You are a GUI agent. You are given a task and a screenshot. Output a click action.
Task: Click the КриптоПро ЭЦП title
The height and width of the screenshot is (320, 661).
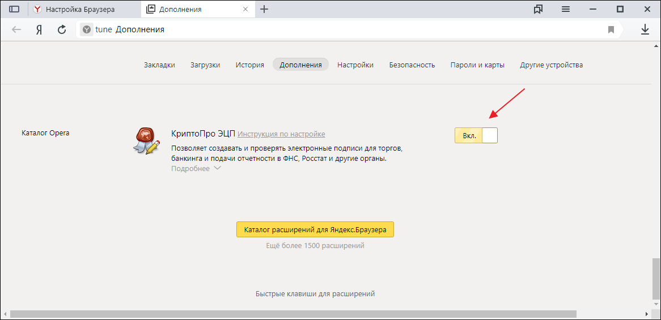pos(203,134)
